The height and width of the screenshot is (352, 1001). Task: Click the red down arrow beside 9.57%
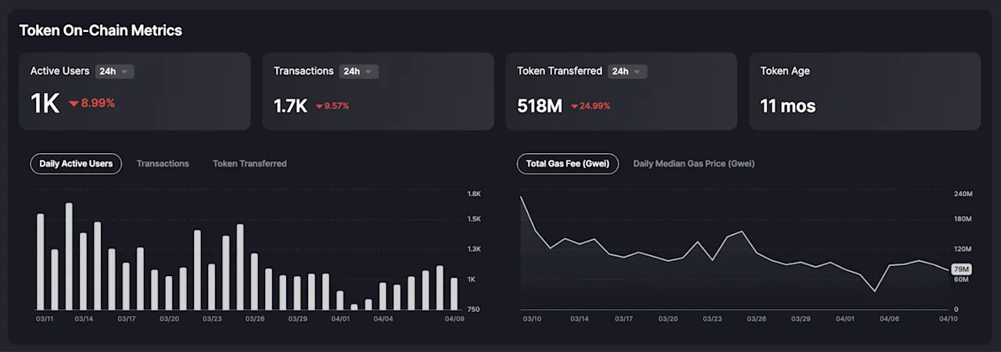point(319,106)
